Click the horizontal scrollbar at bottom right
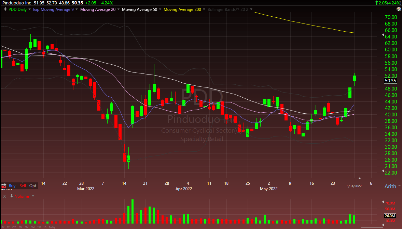The image size is (402, 229). [372, 228]
